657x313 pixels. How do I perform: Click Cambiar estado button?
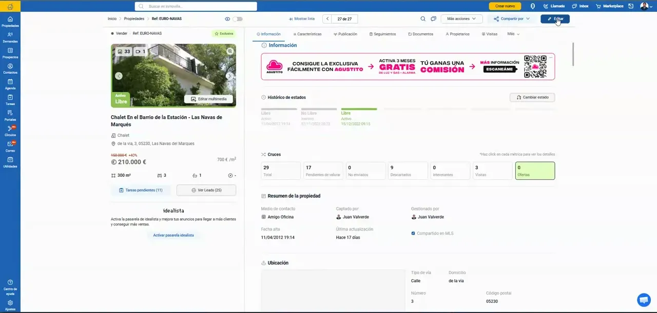[532, 97]
